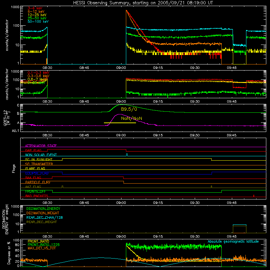
Task: Click the AAZ_FLAG label
Action: (33, 187)
